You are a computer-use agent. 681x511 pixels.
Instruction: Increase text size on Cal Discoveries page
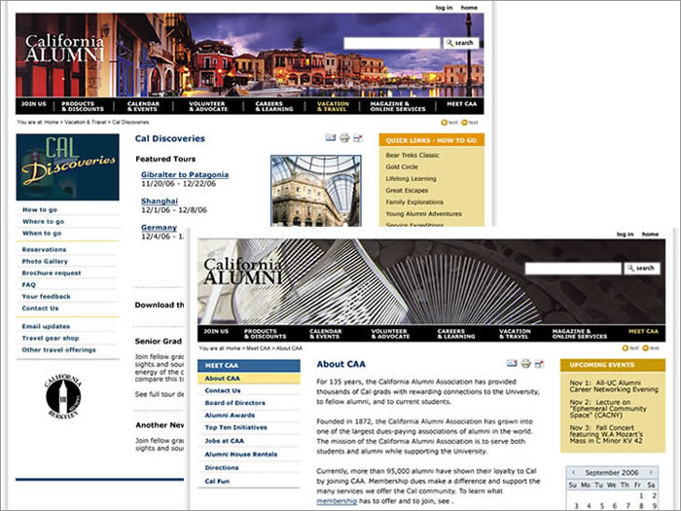[x=449, y=123]
